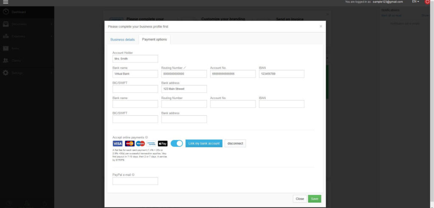Click the Account No. field with 66666666666666
434x208 pixels.
pyautogui.click(x=233, y=74)
